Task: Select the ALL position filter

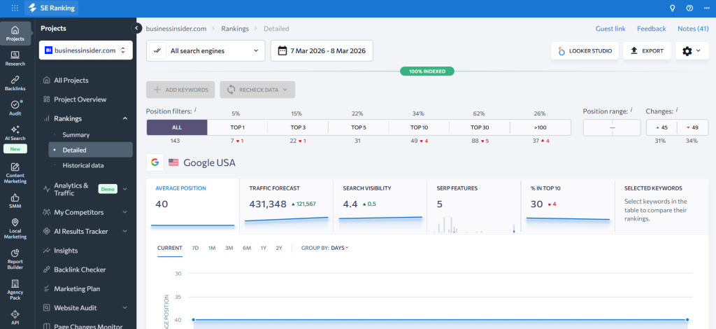Action: pos(177,127)
